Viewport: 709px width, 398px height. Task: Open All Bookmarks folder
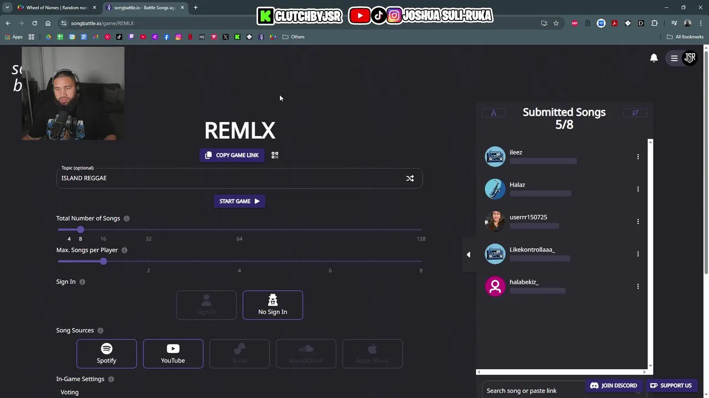point(685,37)
